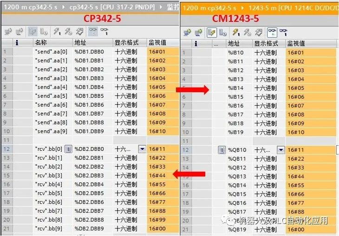The image size is (339, 236).
Task: Click breadcrumb arrow after CPU 317-2 PN/DP
Action: [161, 7]
